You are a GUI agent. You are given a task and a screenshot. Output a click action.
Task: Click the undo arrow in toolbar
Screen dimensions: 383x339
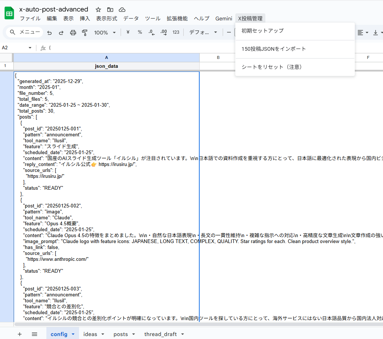(49, 33)
